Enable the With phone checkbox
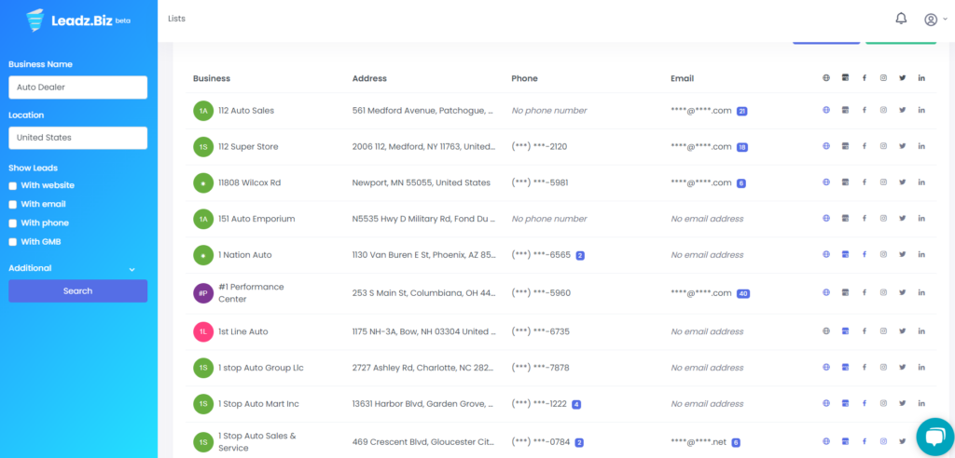The width and height of the screenshot is (955, 458). (13, 223)
